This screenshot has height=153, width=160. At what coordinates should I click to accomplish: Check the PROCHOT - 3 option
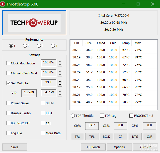(131, 116)
